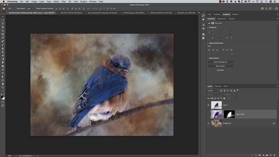Toggle Lock transparent pixels in the Layers panel
The width and height of the screenshot is (279, 157).
pos(212,98)
